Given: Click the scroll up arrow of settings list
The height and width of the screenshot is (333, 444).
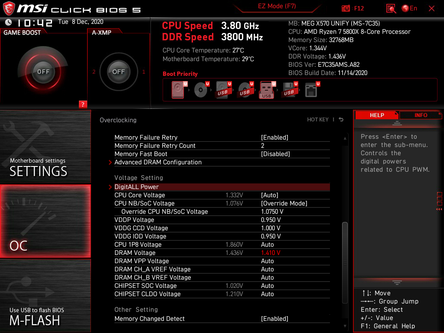Looking at the screenshot, I should (x=345, y=138).
